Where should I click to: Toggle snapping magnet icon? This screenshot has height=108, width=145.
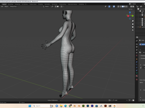[56, 7]
